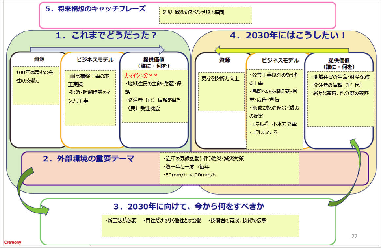This screenshot has height=248, width=381.
Task: Click the bullet '耐震補強工事の施工実績'
Action: pyautogui.click(x=88, y=80)
